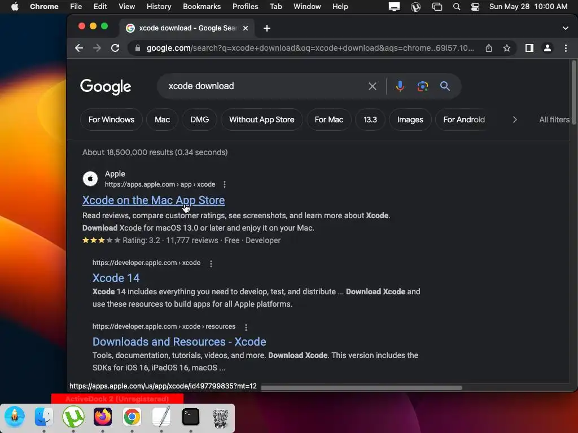Open All filters
Viewport: 578px width, 433px height.
(x=554, y=120)
